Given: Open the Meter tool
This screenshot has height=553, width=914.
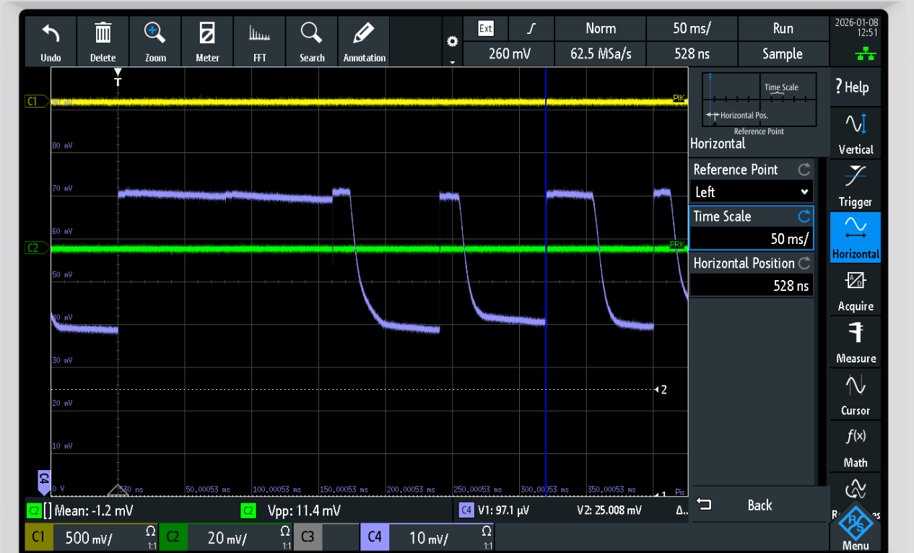Looking at the screenshot, I should click(x=207, y=34).
